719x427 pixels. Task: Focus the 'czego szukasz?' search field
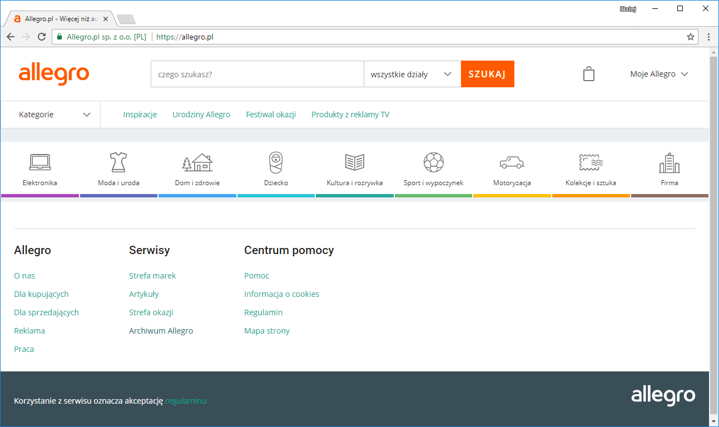[257, 74]
